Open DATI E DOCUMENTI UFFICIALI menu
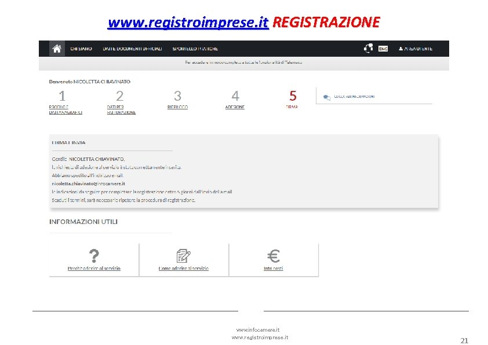 [x=132, y=49]
